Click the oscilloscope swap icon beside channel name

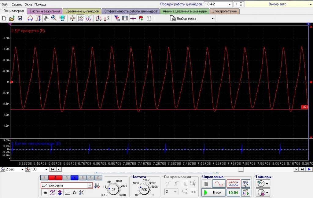[97, 186]
